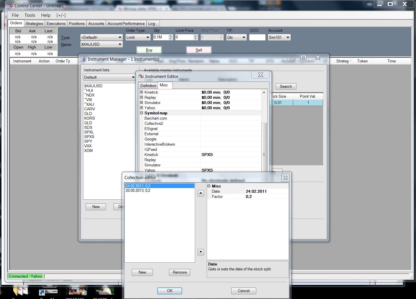
Task: Expand the Simulator commission row
Action: click(142, 103)
